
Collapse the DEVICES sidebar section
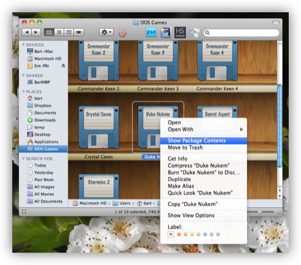pyautogui.click(x=23, y=45)
